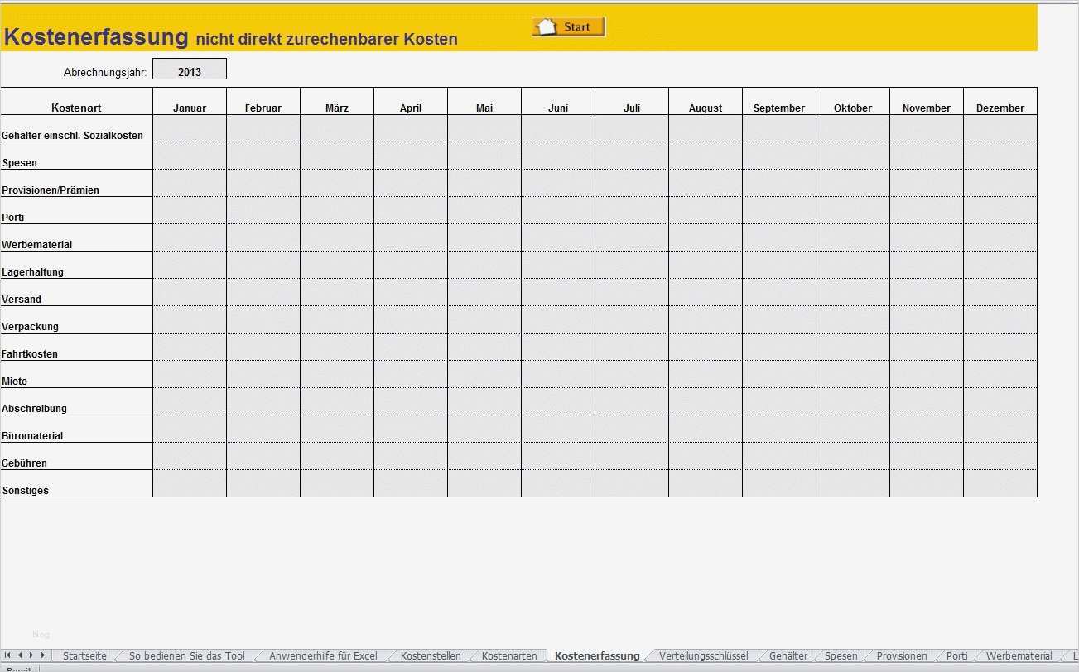The image size is (1079, 672).
Task: Switch to the Kostenstellen sheet
Action: tap(429, 655)
